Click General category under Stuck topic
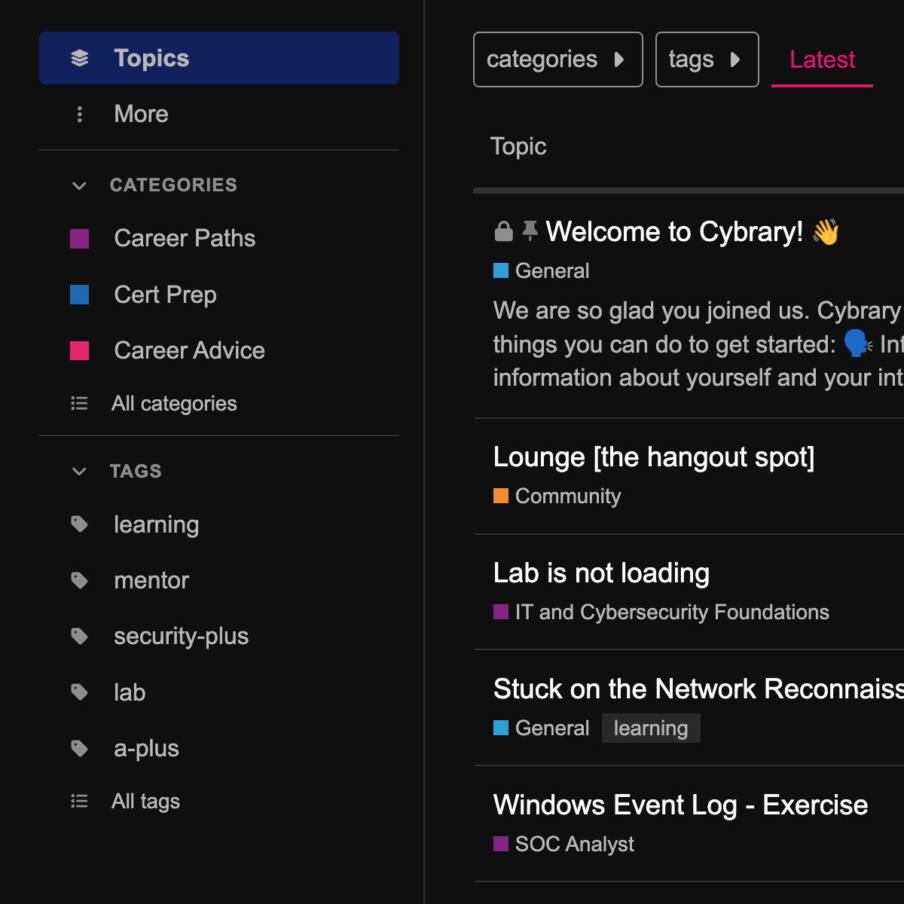This screenshot has width=904, height=904. 542,728
